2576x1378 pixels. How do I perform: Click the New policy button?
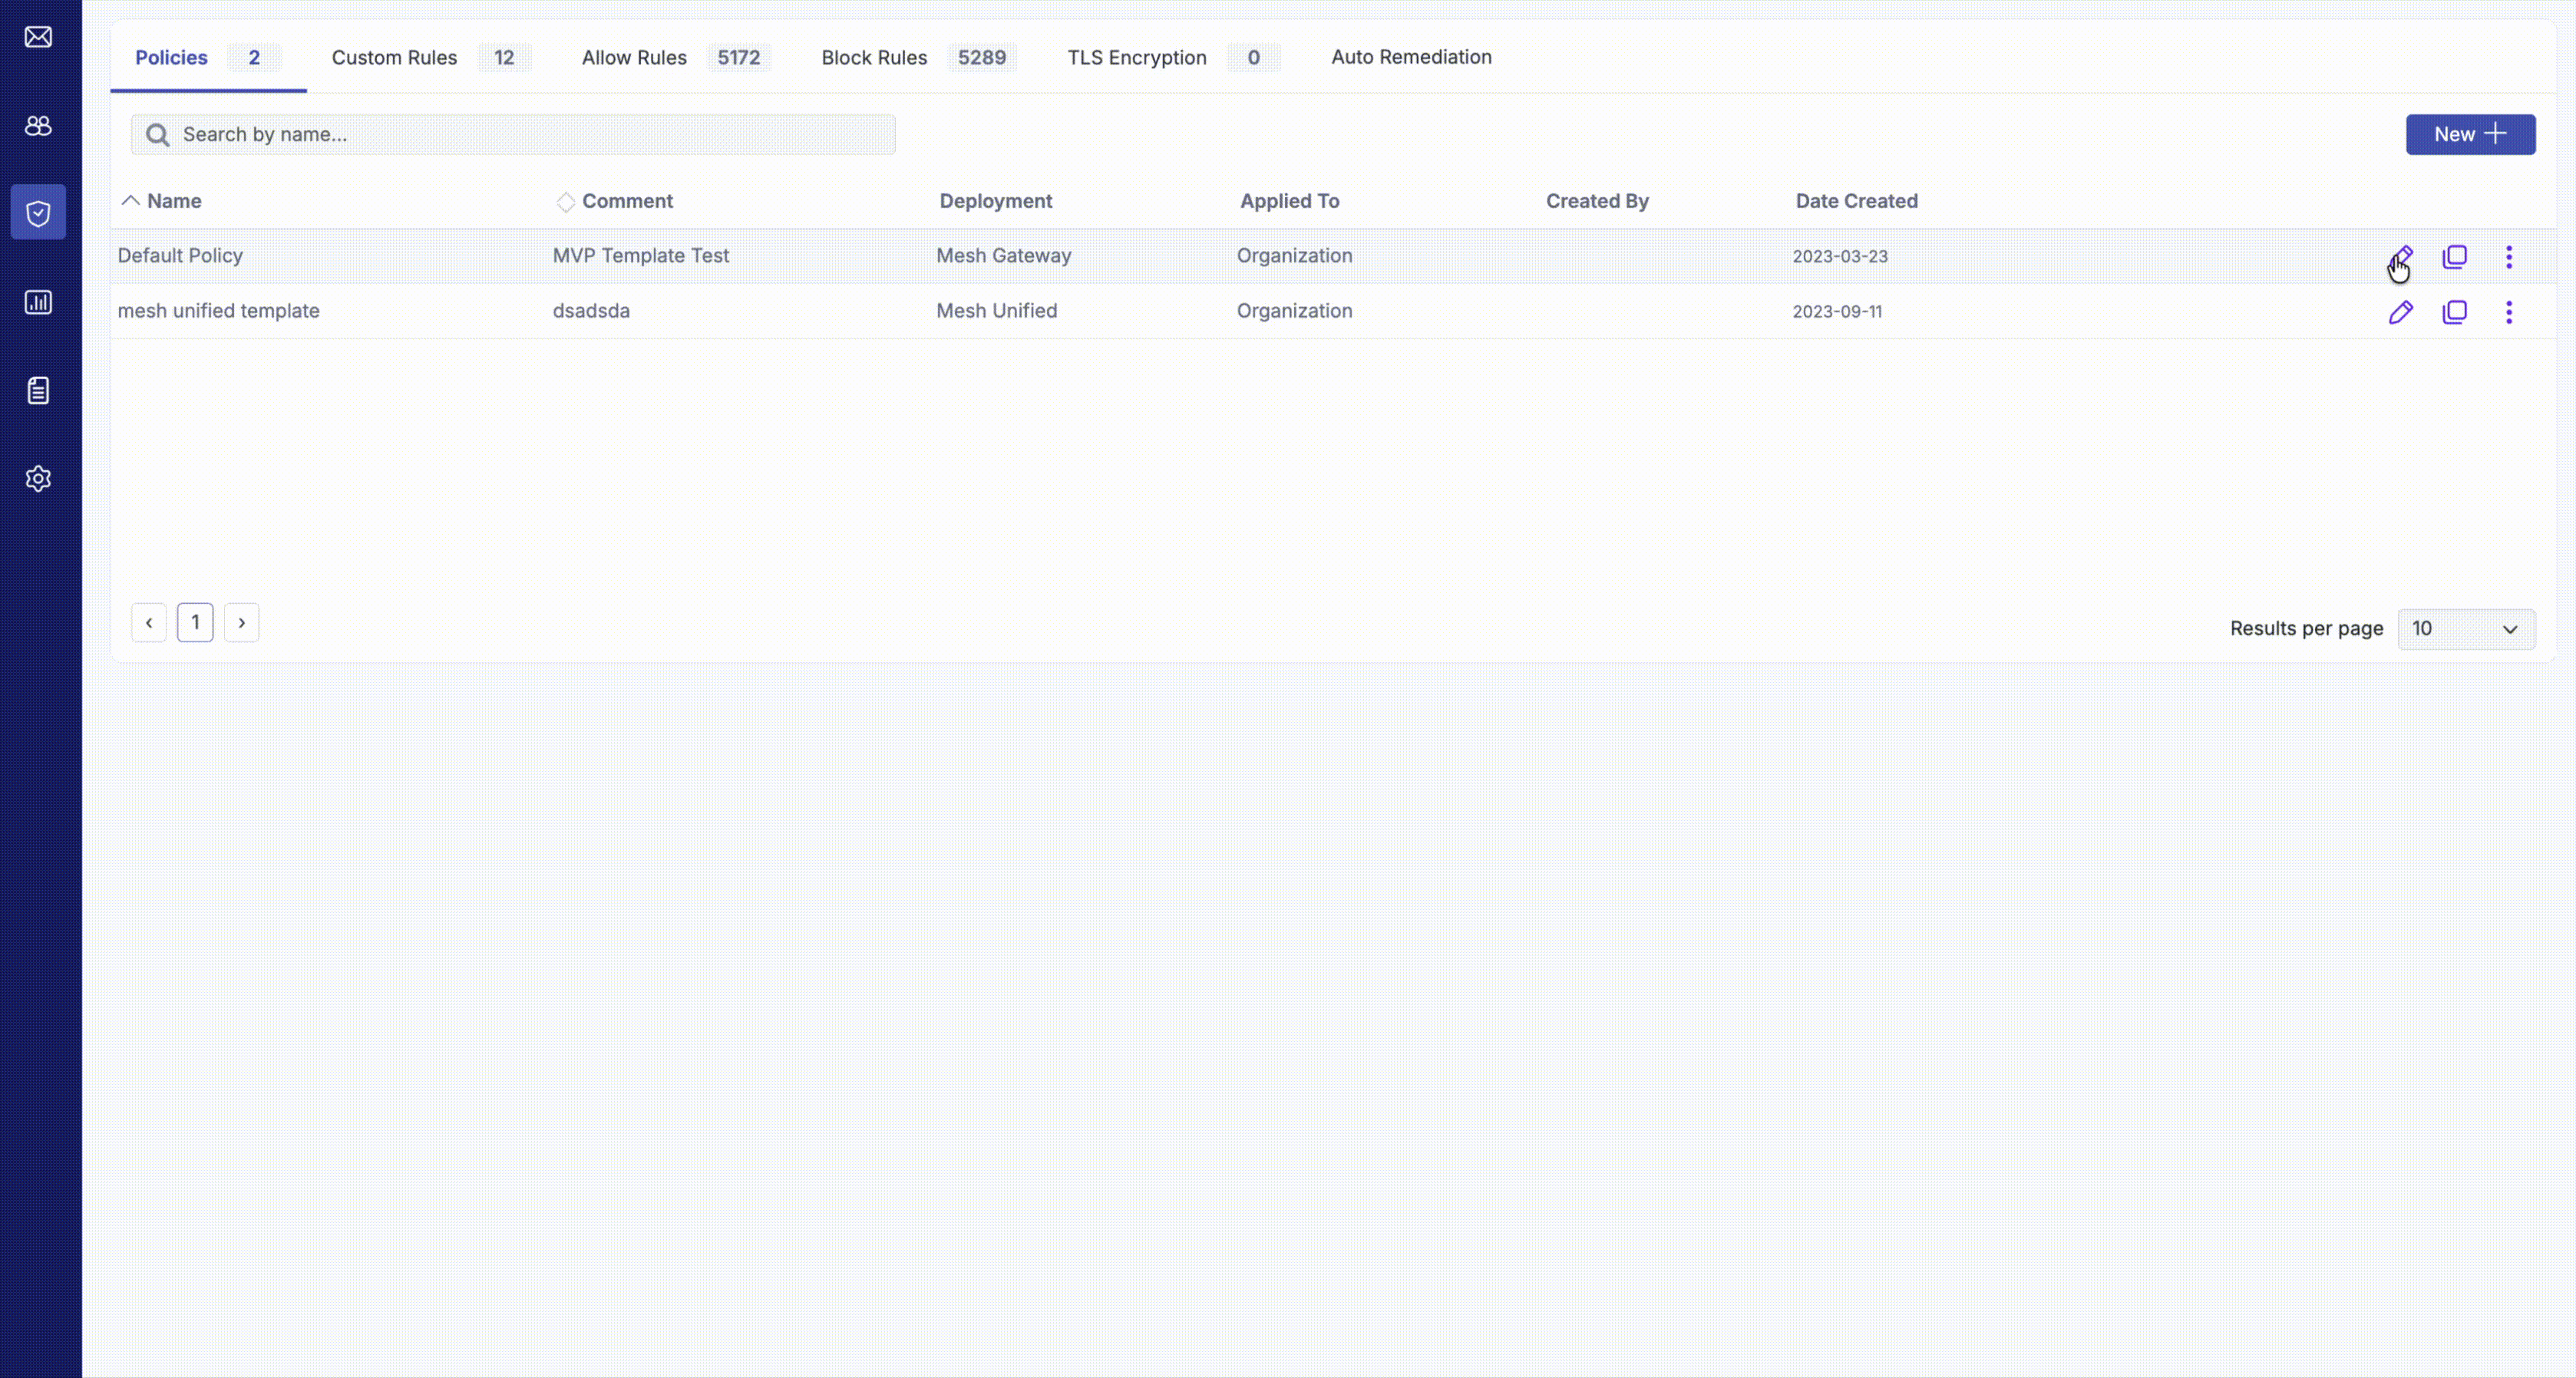click(x=2470, y=134)
